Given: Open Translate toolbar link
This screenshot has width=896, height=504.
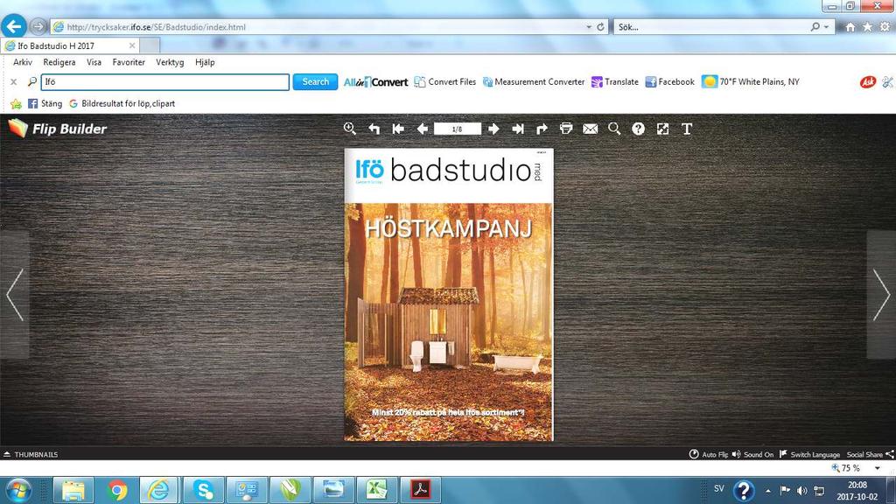Looking at the screenshot, I should point(615,82).
